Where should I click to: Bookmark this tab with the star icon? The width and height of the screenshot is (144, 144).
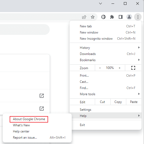[x=93, y=17]
